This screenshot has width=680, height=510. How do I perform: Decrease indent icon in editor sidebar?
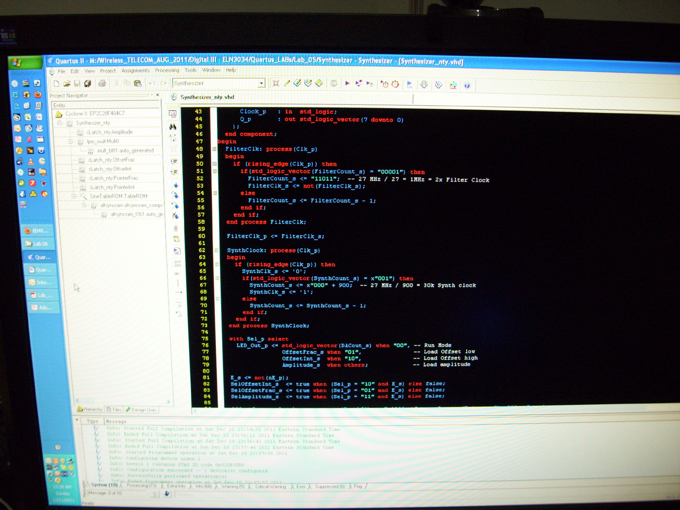click(174, 172)
